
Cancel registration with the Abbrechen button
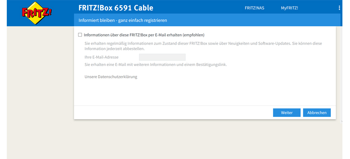(x=317, y=113)
